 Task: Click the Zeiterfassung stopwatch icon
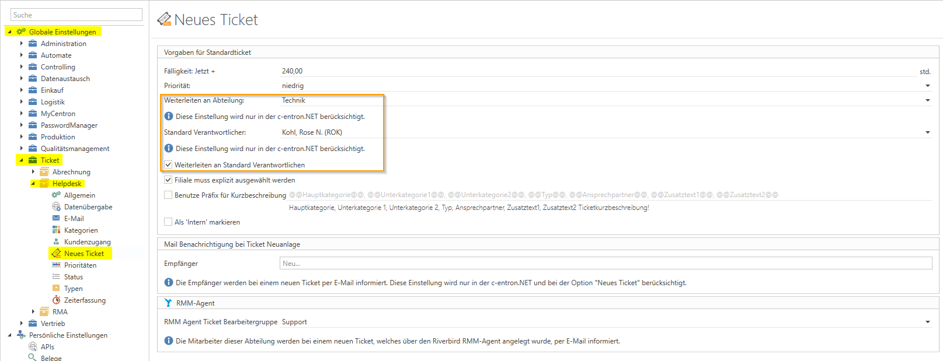coord(56,300)
